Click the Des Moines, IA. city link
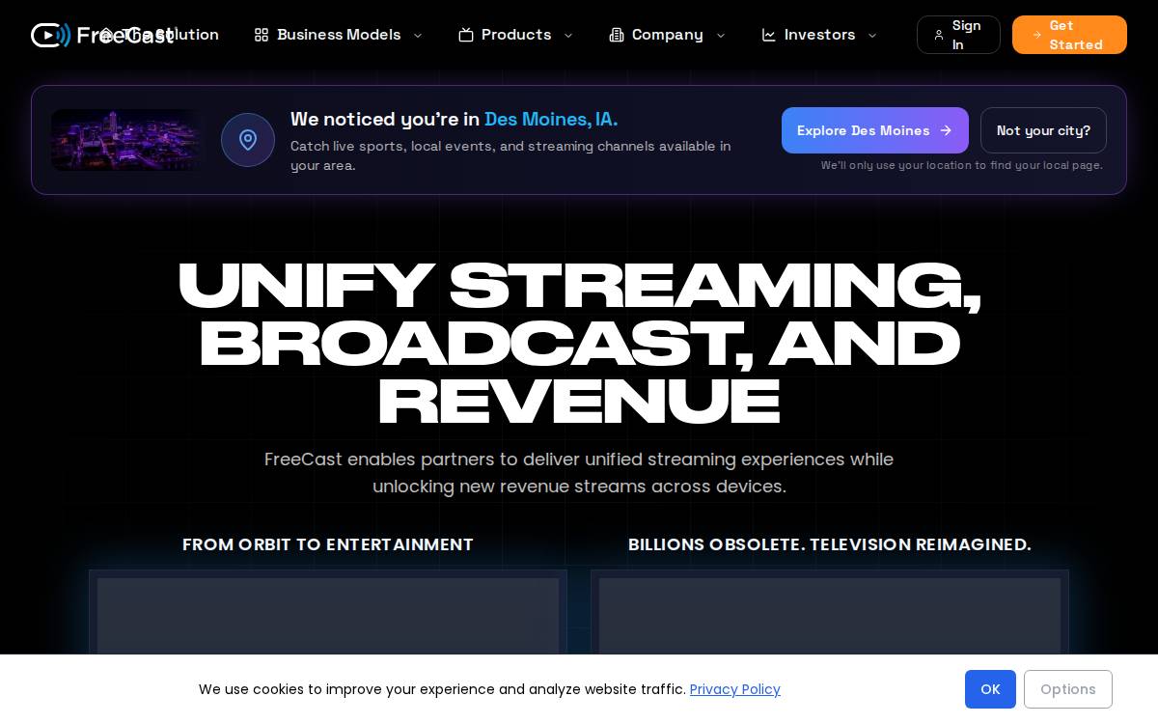 coord(551,120)
